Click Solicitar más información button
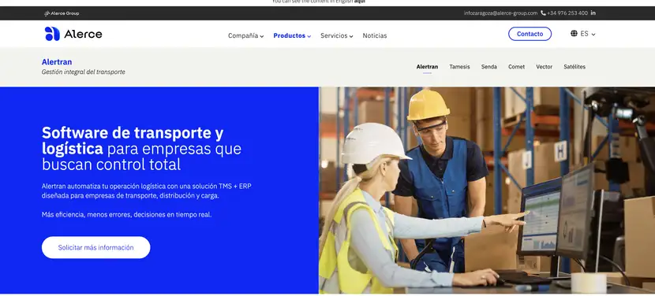Viewport: 655px width, 296px height. pyautogui.click(x=95, y=248)
